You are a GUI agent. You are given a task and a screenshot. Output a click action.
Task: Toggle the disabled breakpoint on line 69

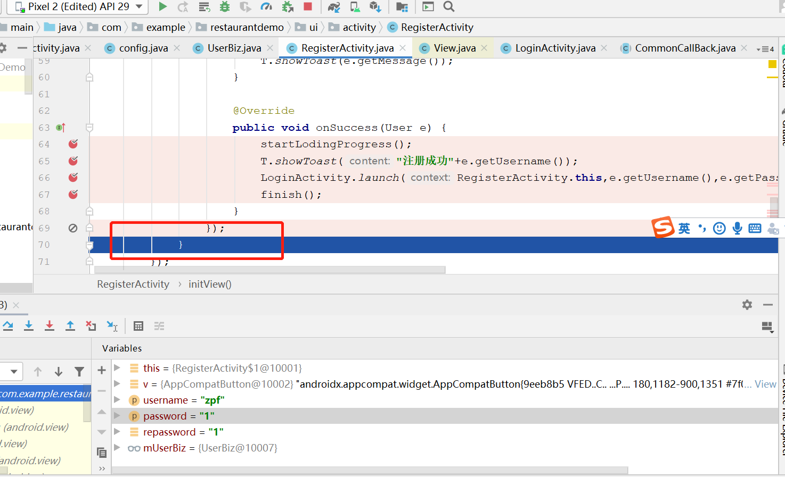(73, 228)
